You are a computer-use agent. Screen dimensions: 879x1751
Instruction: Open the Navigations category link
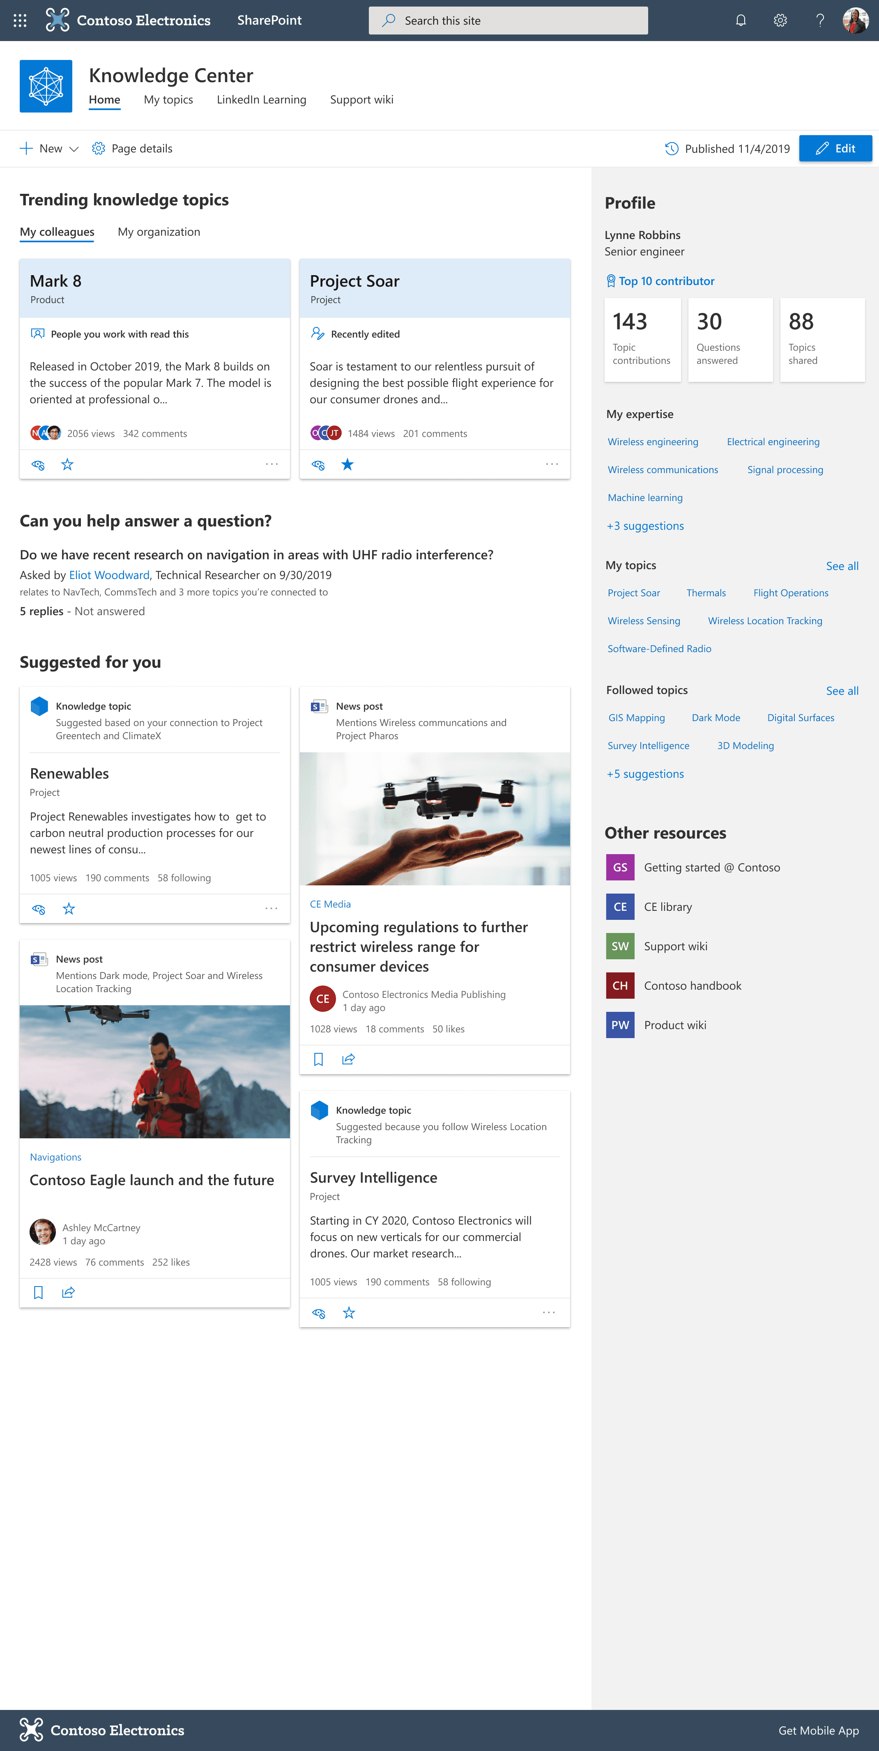[x=56, y=1157]
